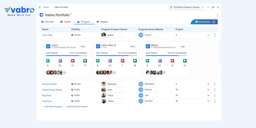Image resolution: width=256 pixels, height=128 pixels.
Task: Click the blue Vabro Portfolio title icon
Action: [x=42, y=15]
